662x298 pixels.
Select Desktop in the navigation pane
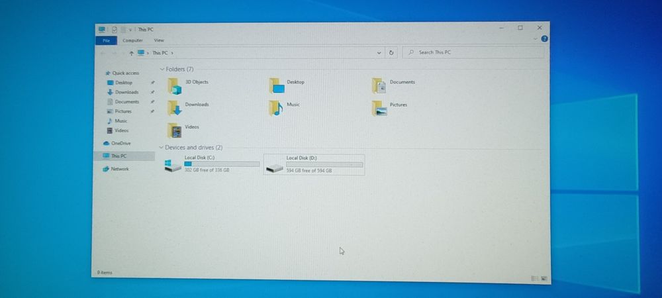tap(120, 83)
